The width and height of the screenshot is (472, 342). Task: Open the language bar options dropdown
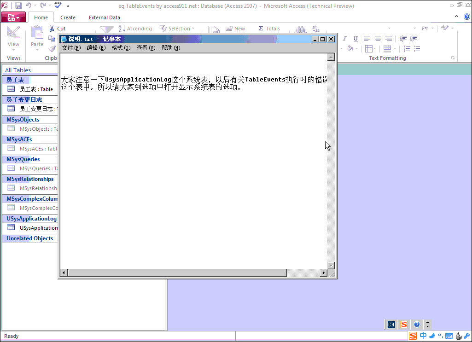point(427,325)
